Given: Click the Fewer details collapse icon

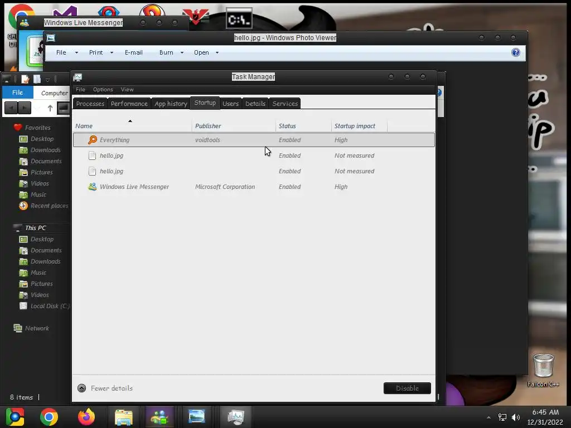Looking at the screenshot, I should pyautogui.click(x=81, y=388).
